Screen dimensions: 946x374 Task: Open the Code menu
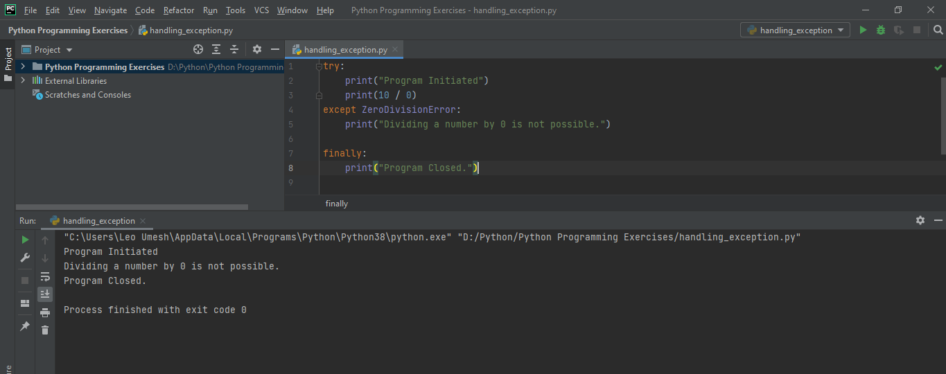click(x=145, y=10)
